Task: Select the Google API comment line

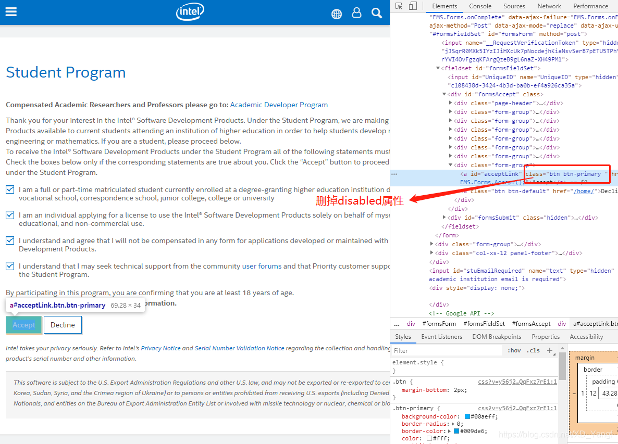Action: click(461, 313)
